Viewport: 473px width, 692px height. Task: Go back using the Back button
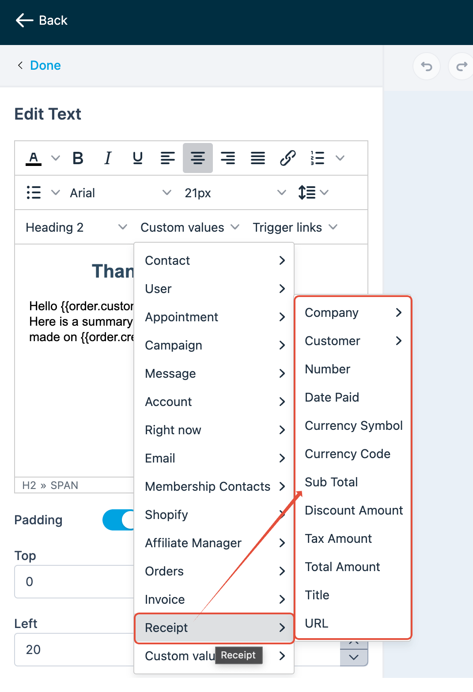point(42,20)
